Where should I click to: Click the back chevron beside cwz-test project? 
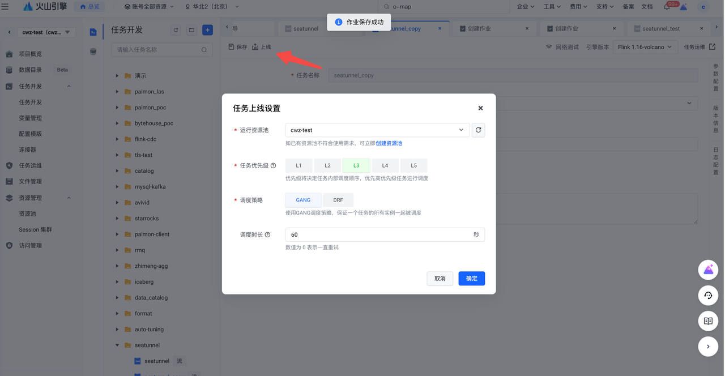click(9, 32)
